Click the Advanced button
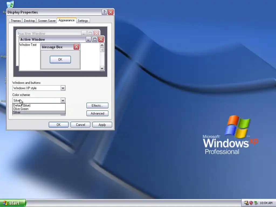Image resolution: width=276 pixels, height=207 pixels. (97, 113)
